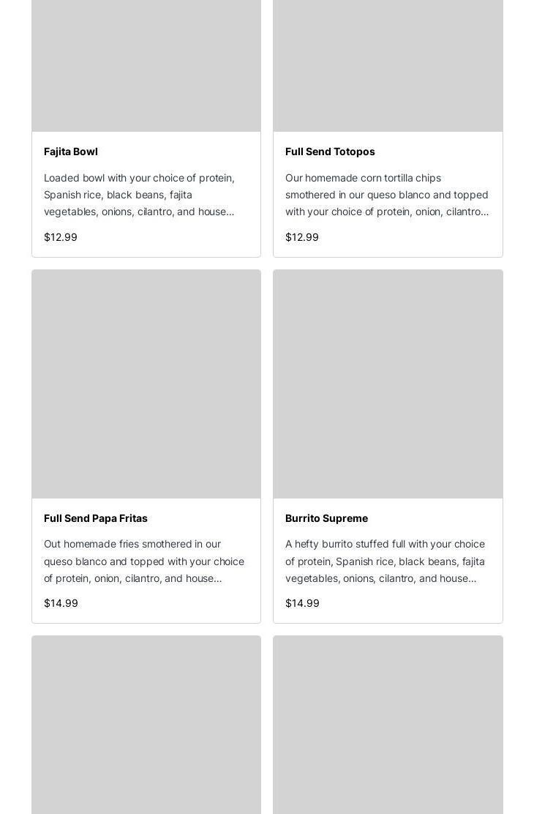Select the Full Send Totopos title
The image size is (534, 814).
pyautogui.click(x=330, y=152)
